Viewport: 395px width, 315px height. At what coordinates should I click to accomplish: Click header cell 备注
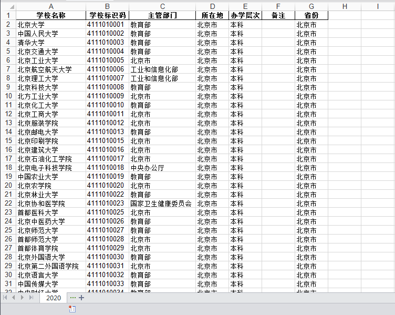[278, 15]
